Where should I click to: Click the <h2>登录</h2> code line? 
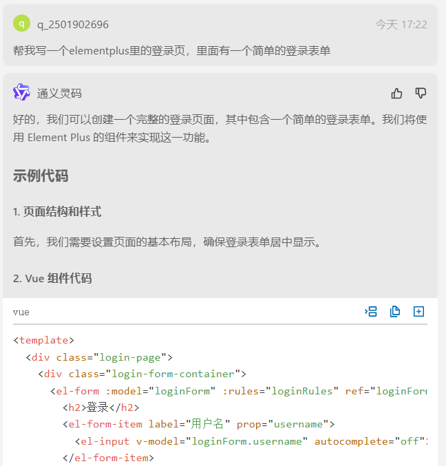coord(101,407)
